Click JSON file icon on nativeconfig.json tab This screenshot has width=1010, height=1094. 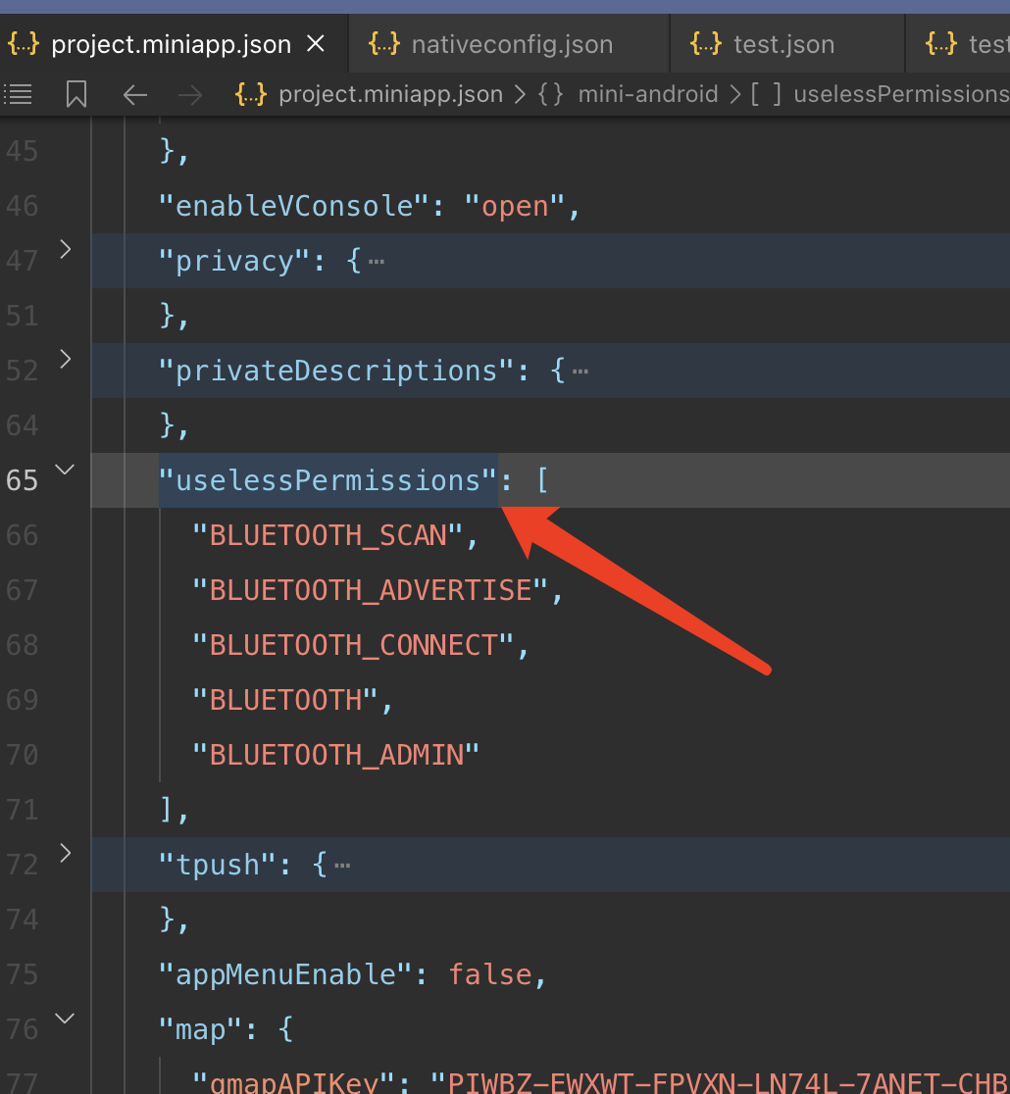pos(383,44)
